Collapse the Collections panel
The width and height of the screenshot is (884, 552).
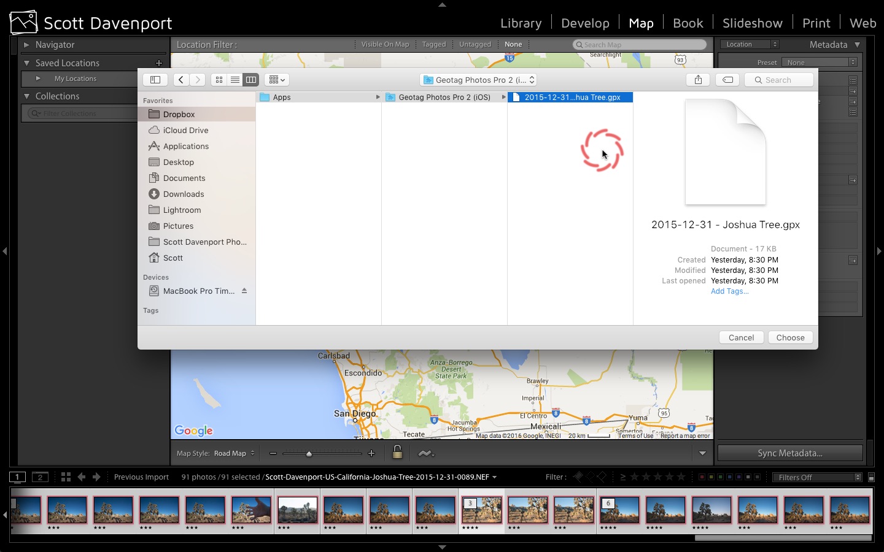click(26, 96)
